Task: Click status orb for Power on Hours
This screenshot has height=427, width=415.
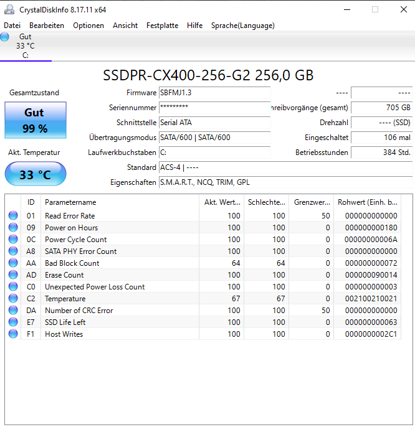Action: click(13, 227)
